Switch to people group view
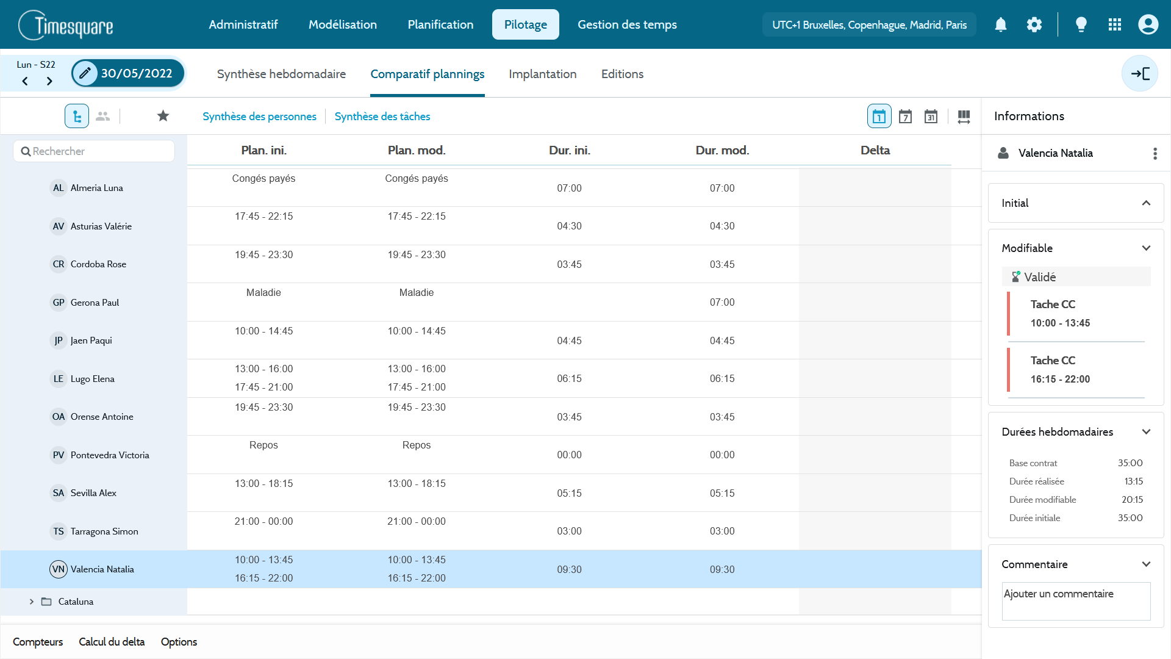 click(103, 116)
